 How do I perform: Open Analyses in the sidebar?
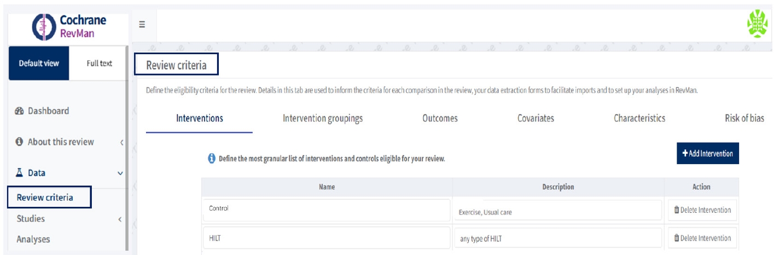(33, 239)
